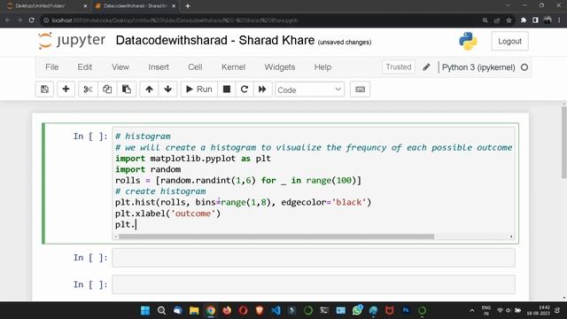Bookmark this page with the star icon
The height and width of the screenshot is (319, 567).
pos(509,20)
